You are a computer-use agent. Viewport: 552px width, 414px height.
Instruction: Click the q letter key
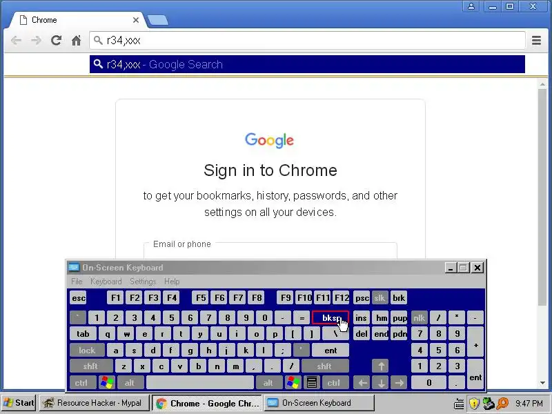tap(108, 334)
